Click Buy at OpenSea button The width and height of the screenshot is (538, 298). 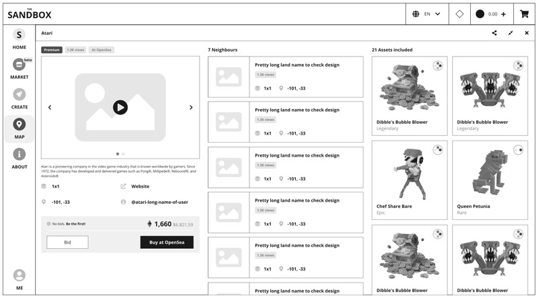pos(167,242)
